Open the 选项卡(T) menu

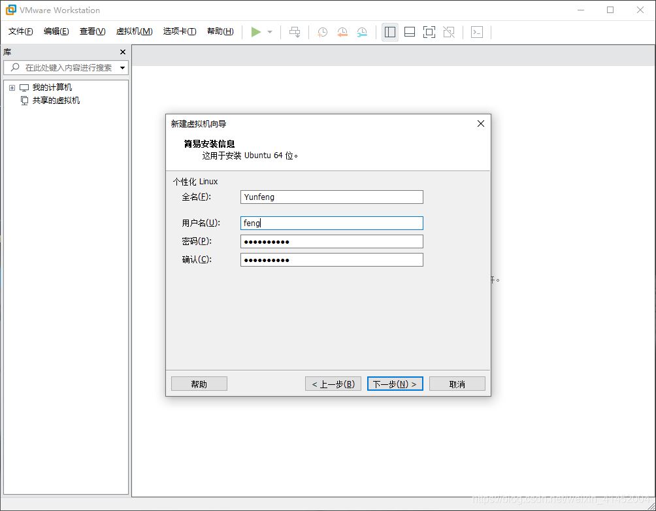pos(180,31)
